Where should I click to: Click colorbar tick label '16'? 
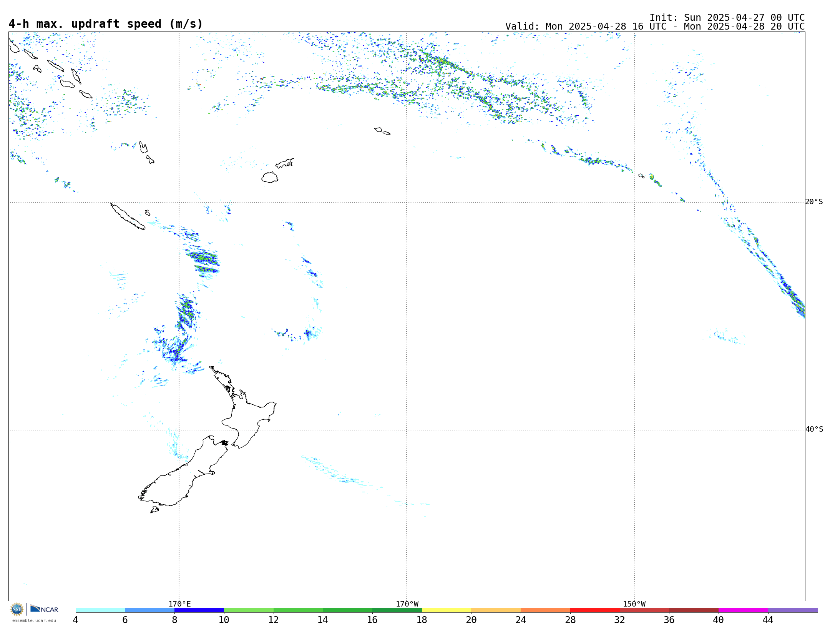click(x=372, y=620)
